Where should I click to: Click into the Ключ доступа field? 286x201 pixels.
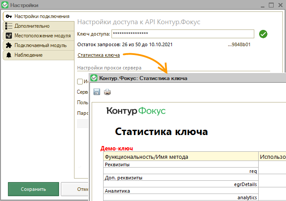click(182, 34)
